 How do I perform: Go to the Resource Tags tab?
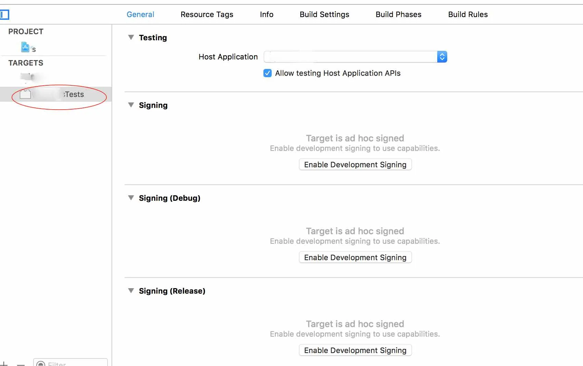(207, 14)
